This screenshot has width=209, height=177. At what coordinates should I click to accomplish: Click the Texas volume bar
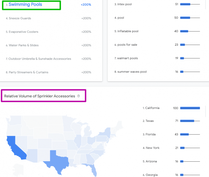coord(190,121)
